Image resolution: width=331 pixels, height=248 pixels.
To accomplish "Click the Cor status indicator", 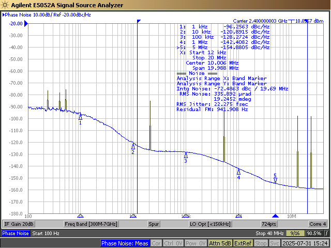I will tap(156, 243).
